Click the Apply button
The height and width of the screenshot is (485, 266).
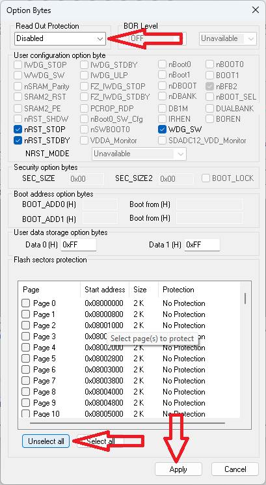coord(178,469)
